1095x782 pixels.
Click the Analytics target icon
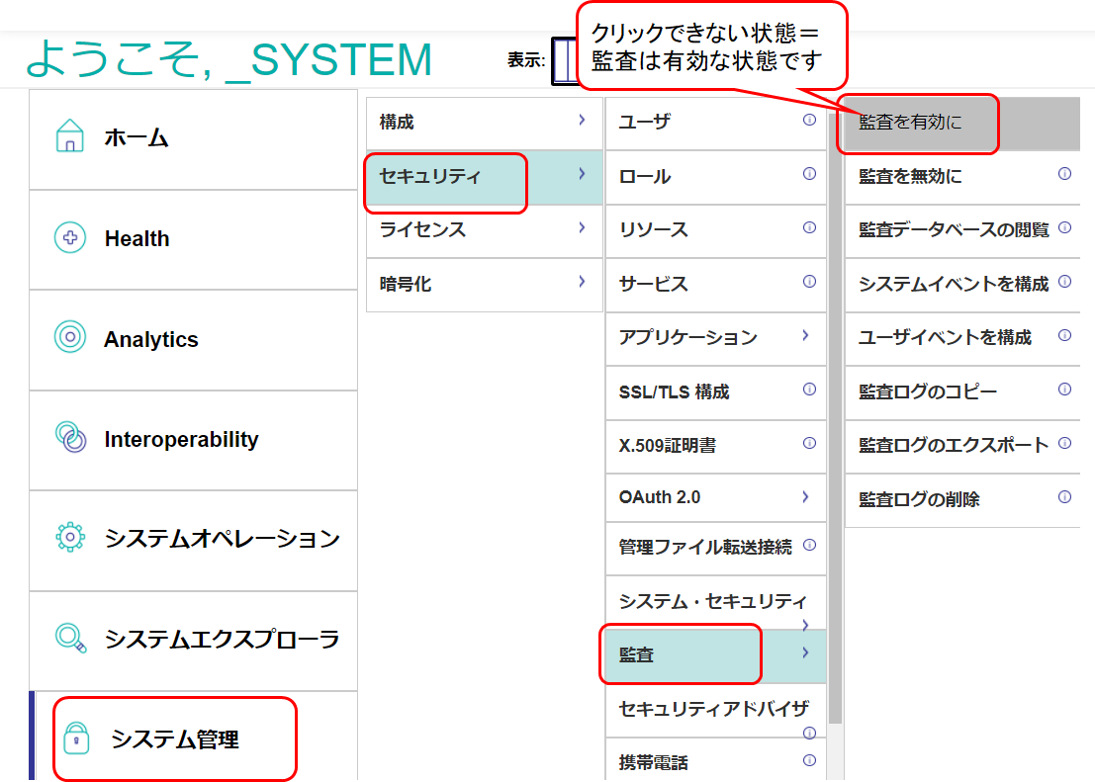(69, 338)
